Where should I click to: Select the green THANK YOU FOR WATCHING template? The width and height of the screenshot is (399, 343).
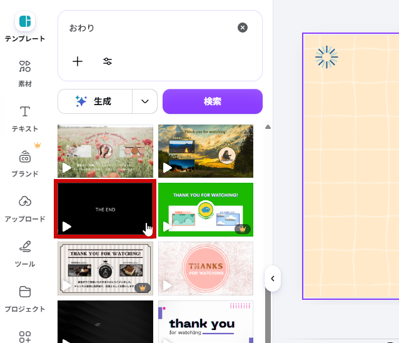click(206, 210)
